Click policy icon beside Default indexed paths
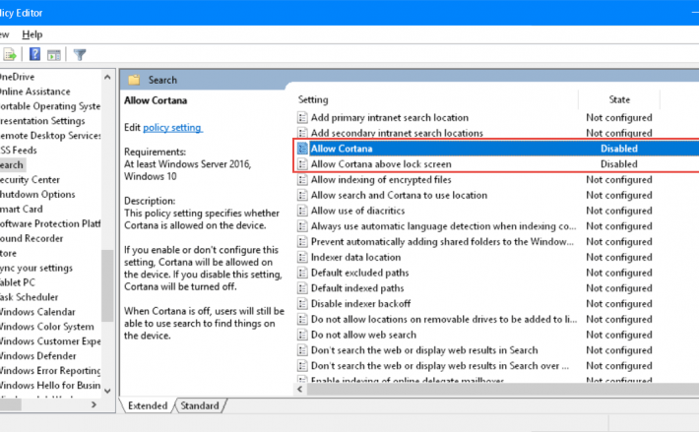 point(302,288)
